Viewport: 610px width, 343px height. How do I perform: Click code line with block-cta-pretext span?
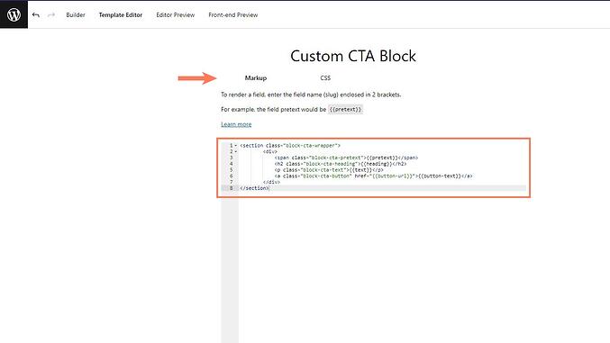click(346, 158)
